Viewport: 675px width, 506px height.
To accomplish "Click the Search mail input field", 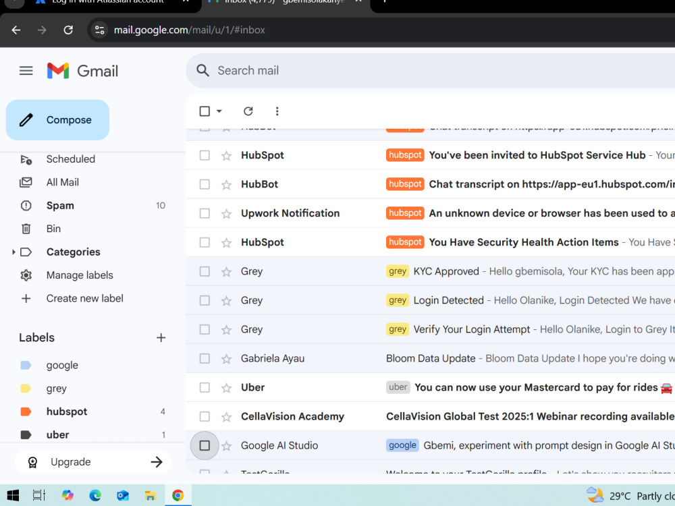I will tap(431, 71).
